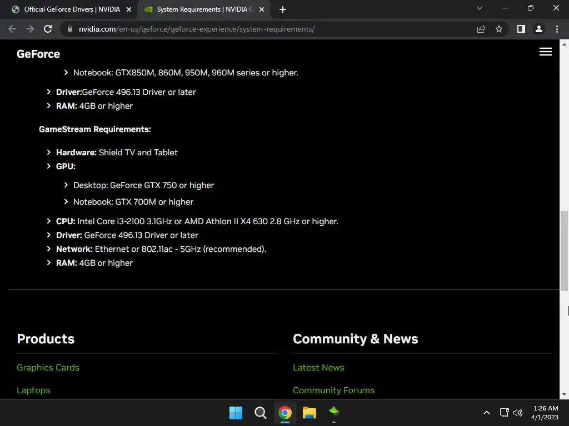Open taskbar Search
Viewport: 569px width, 426px height.
[x=260, y=413]
